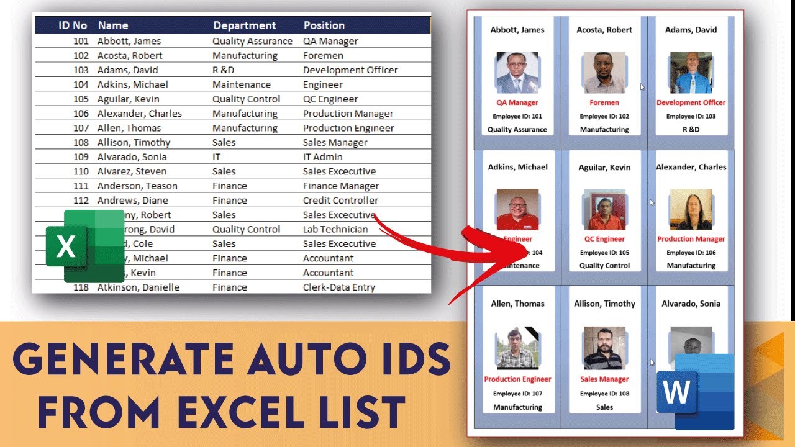Click the red Foremen title on ID card
The width and height of the screenshot is (795, 447).
click(604, 103)
